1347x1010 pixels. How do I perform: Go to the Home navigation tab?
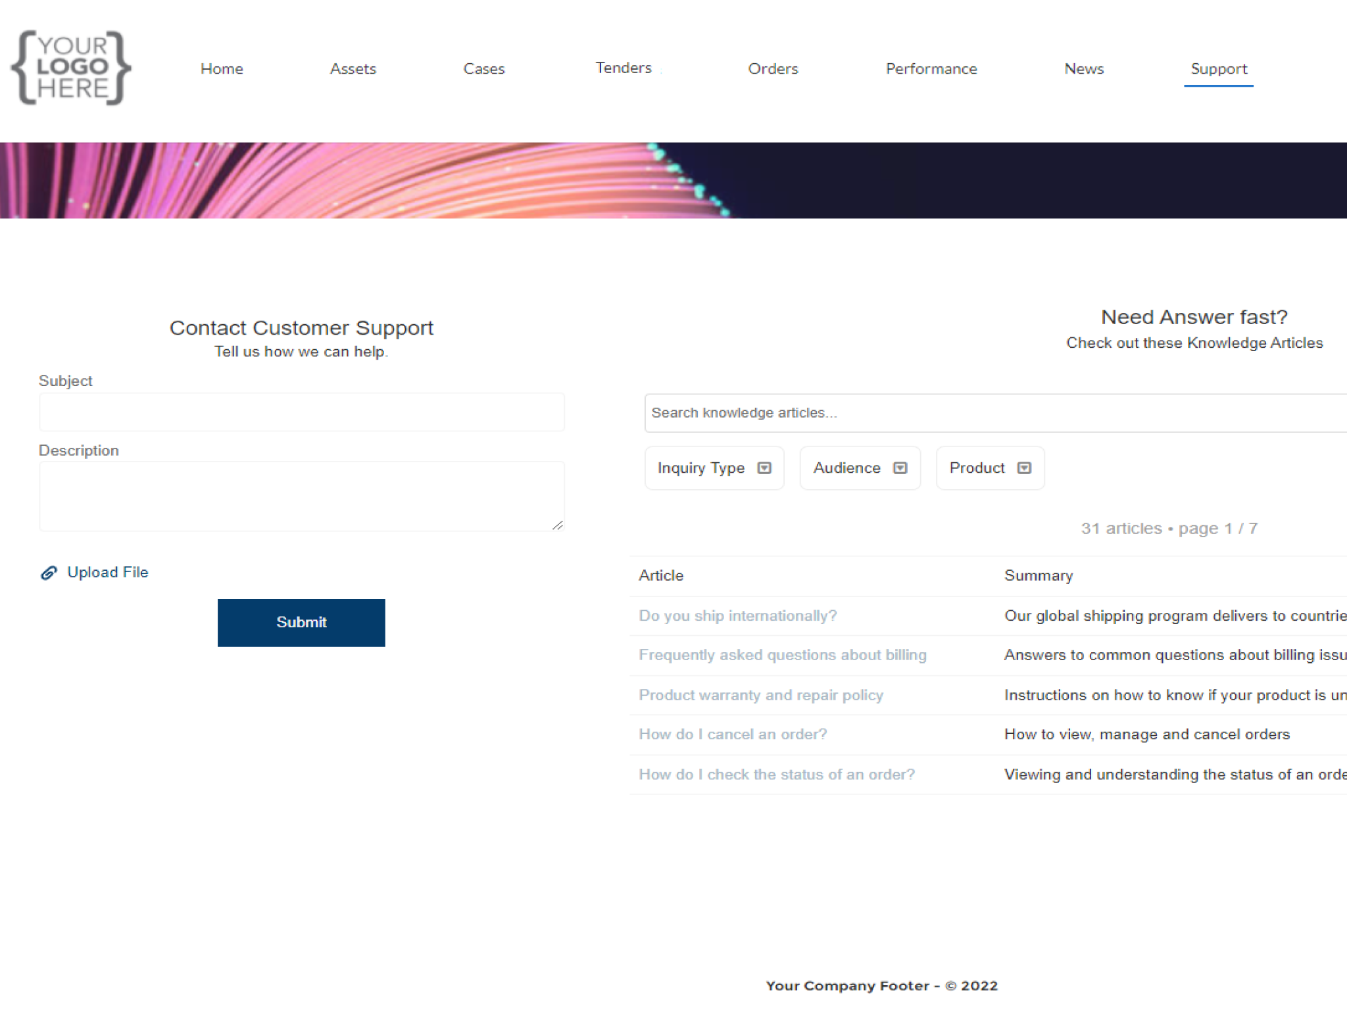click(222, 69)
